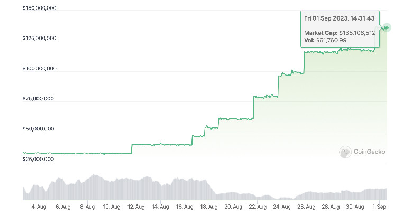
Task: Click the $25,000,000 y-axis label
Action: point(39,159)
